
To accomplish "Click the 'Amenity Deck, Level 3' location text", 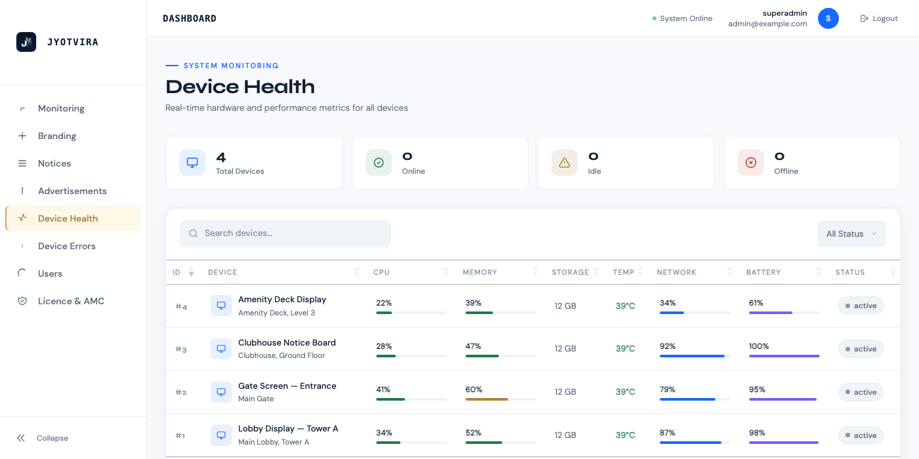I will (x=276, y=313).
